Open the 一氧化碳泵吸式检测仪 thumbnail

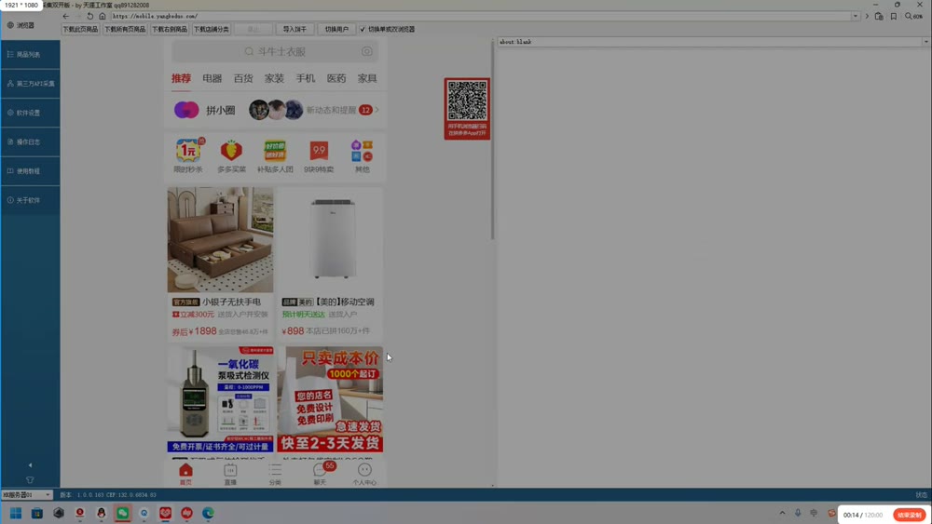(x=221, y=399)
